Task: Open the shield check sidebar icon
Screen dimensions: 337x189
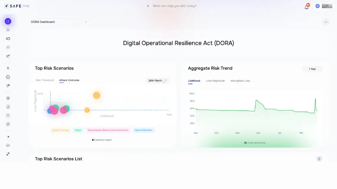Action: (x=8, y=47)
